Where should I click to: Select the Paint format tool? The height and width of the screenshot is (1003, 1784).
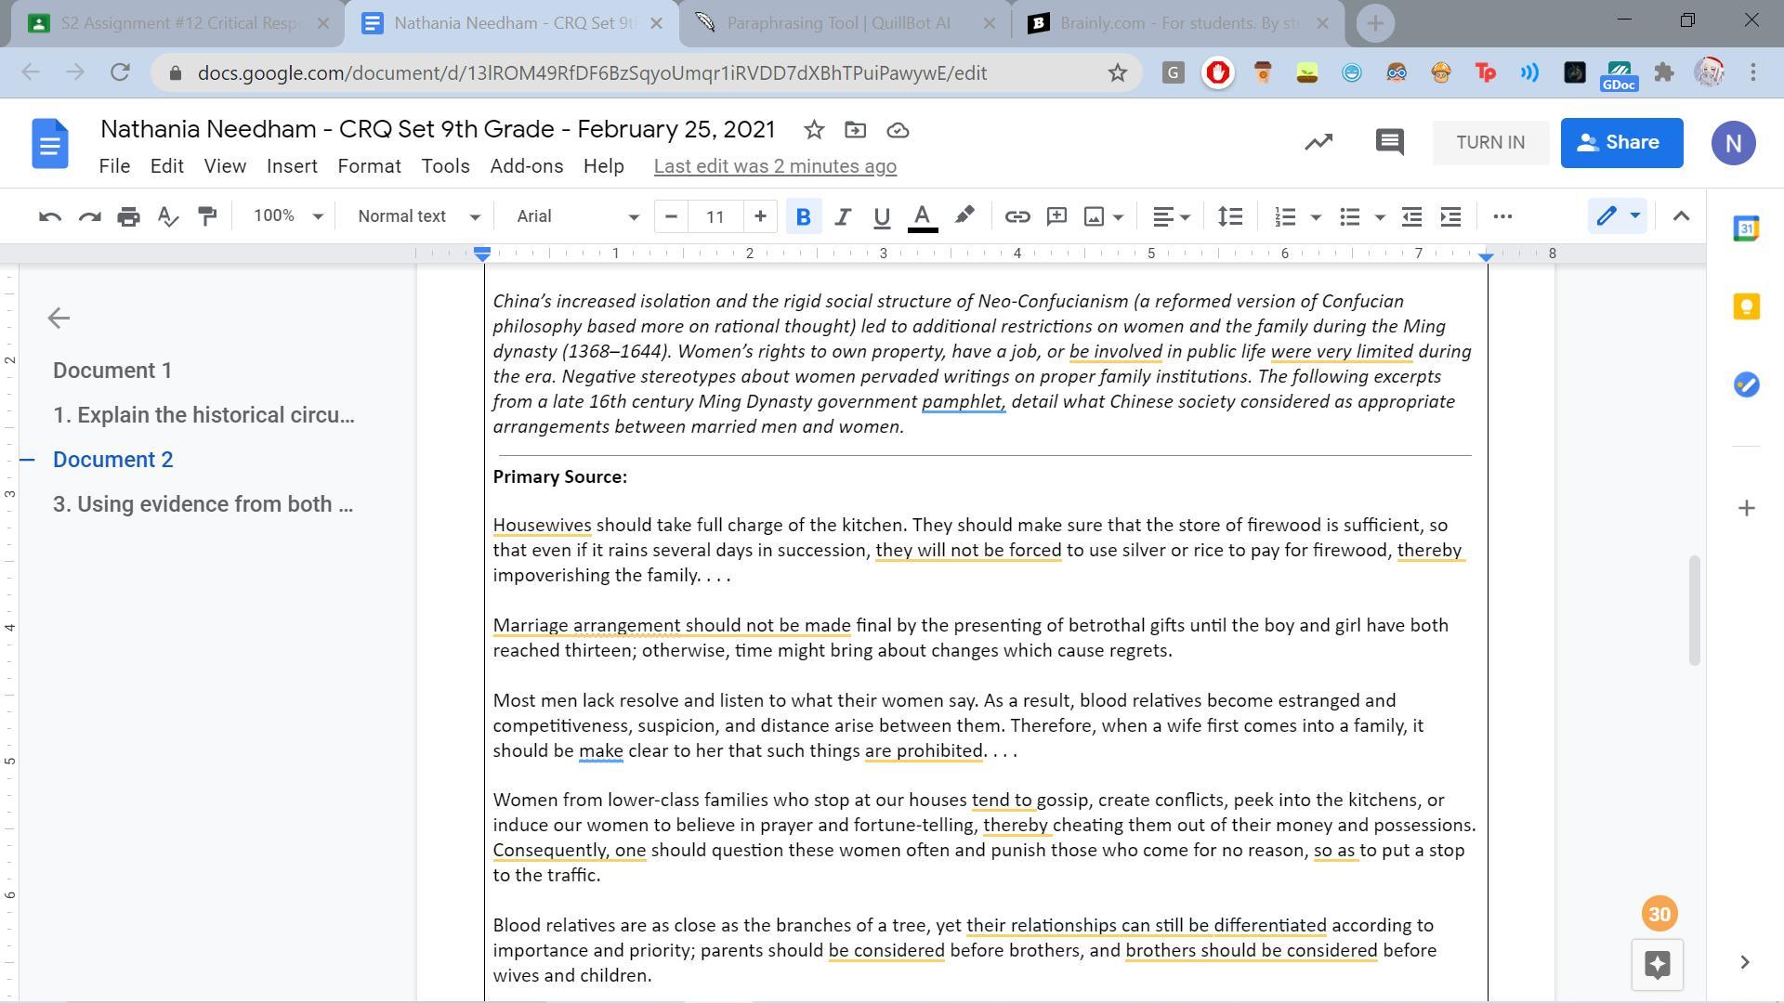tap(207, 216)
